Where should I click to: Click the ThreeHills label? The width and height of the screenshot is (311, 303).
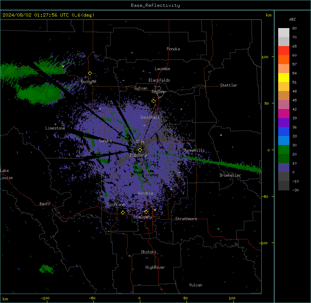pyautogui.click(x=194, y=150)
